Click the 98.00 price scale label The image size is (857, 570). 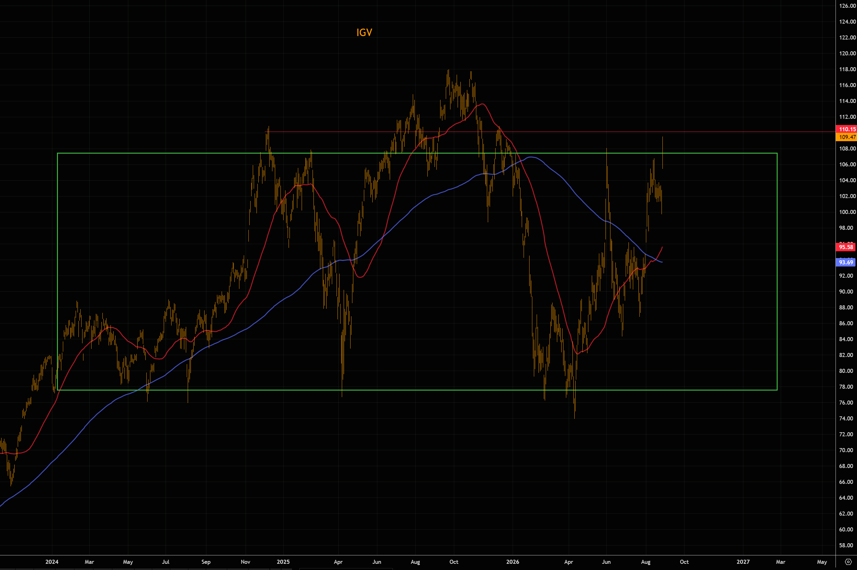point(846,228)
